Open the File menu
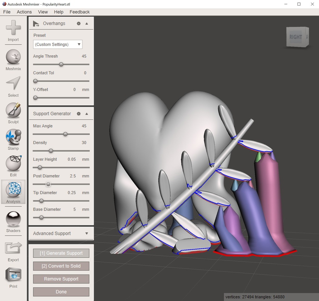 coord(7,12)
